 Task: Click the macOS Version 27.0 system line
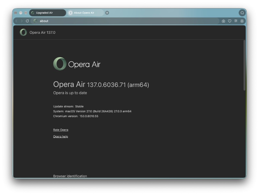pos(92,111)
